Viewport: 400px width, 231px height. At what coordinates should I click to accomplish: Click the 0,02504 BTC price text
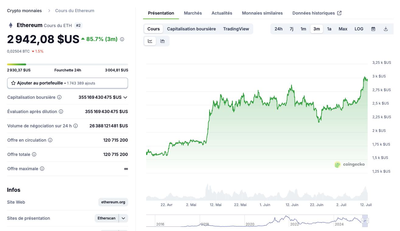click(x=18, y=51)
